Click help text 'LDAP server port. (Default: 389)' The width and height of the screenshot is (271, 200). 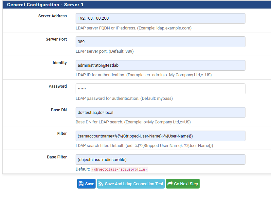[x=104, y=51]
